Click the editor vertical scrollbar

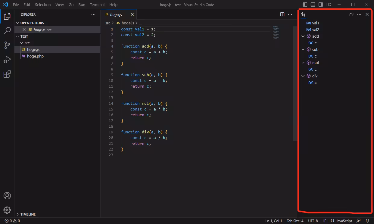tap(295, 83)
